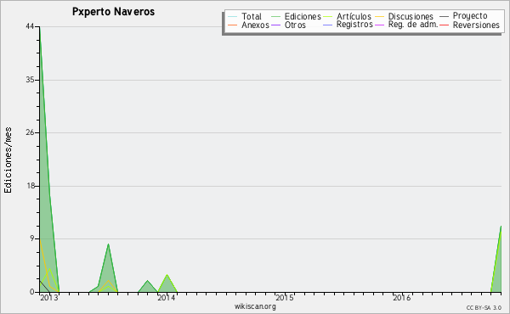This screenshot has width=510, height=314.
Task: Click the 26 y-axis value
Action: click(30, 132)
